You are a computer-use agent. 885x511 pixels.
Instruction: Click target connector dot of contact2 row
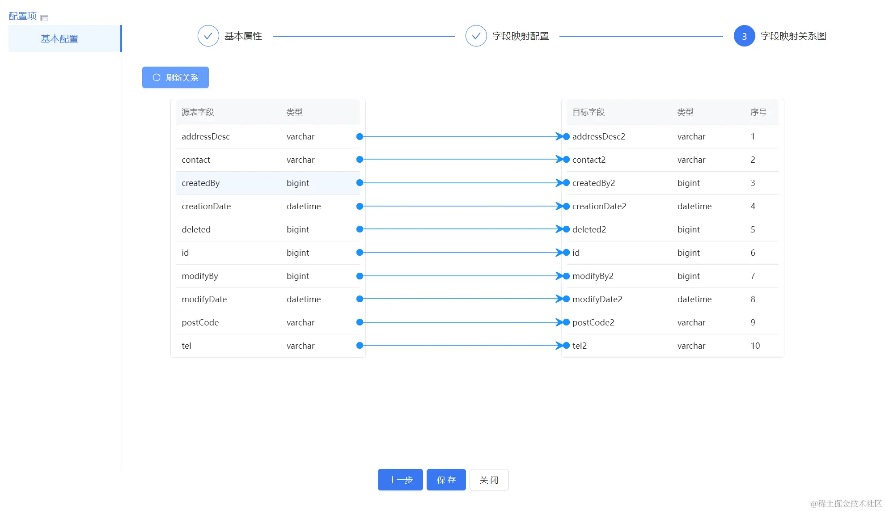coord(566,160)
